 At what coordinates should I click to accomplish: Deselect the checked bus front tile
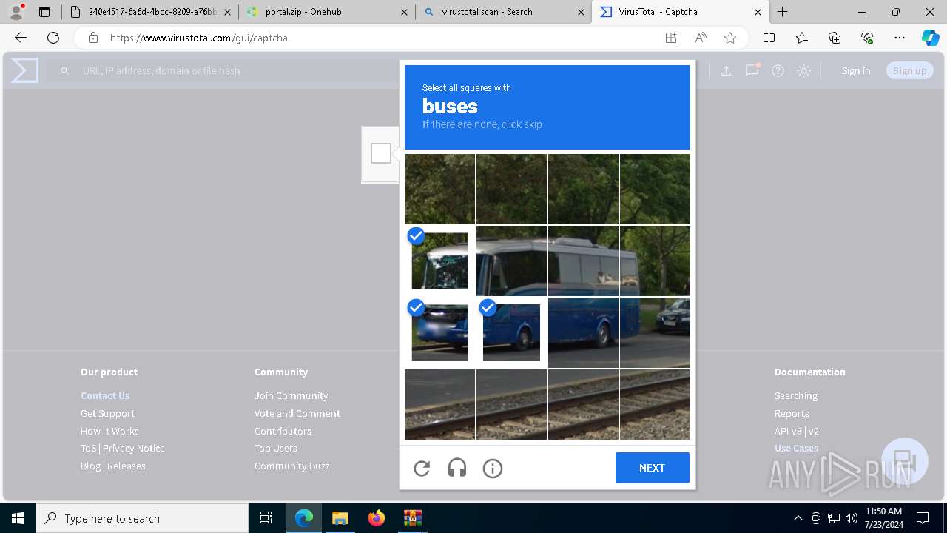(x=439, y=261)
